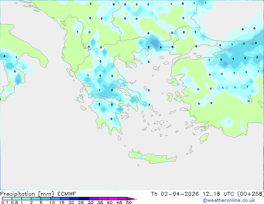Select legend swatch between 35 and 40
This screenshot has width=264, height=204.
(x=103, y=199)
